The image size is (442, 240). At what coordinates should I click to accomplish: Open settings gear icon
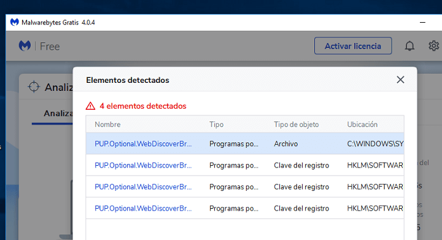point(434,45)
